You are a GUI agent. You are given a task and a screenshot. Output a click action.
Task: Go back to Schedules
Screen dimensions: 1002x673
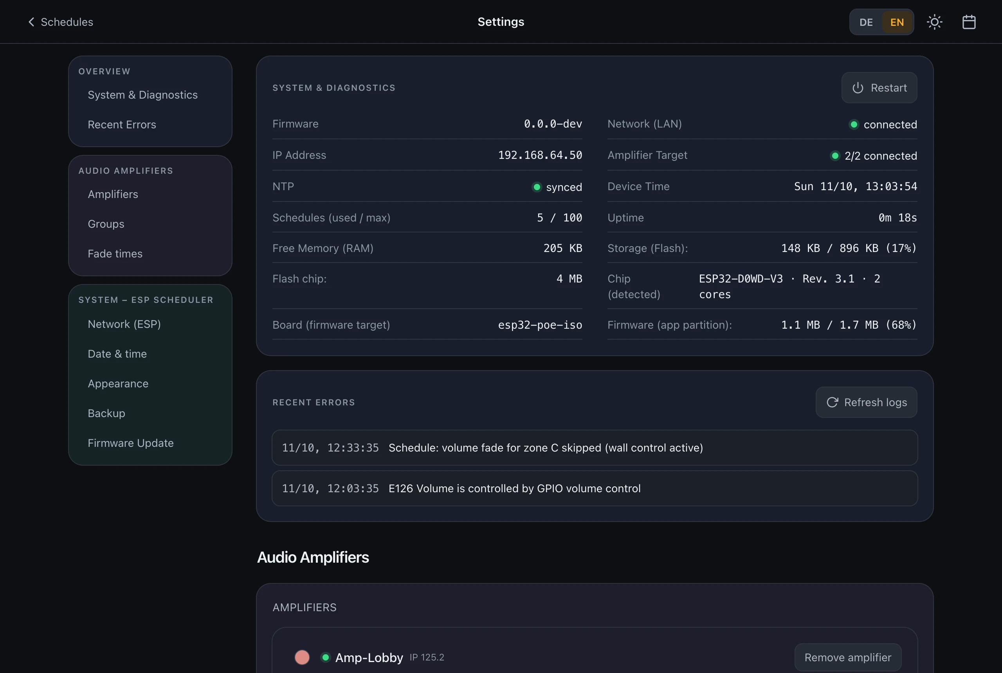(61, 22)
